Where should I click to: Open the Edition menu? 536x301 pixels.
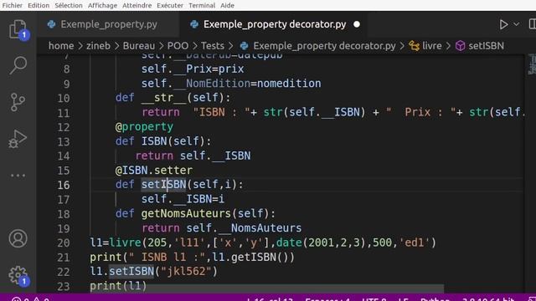[x=39, y=6]
